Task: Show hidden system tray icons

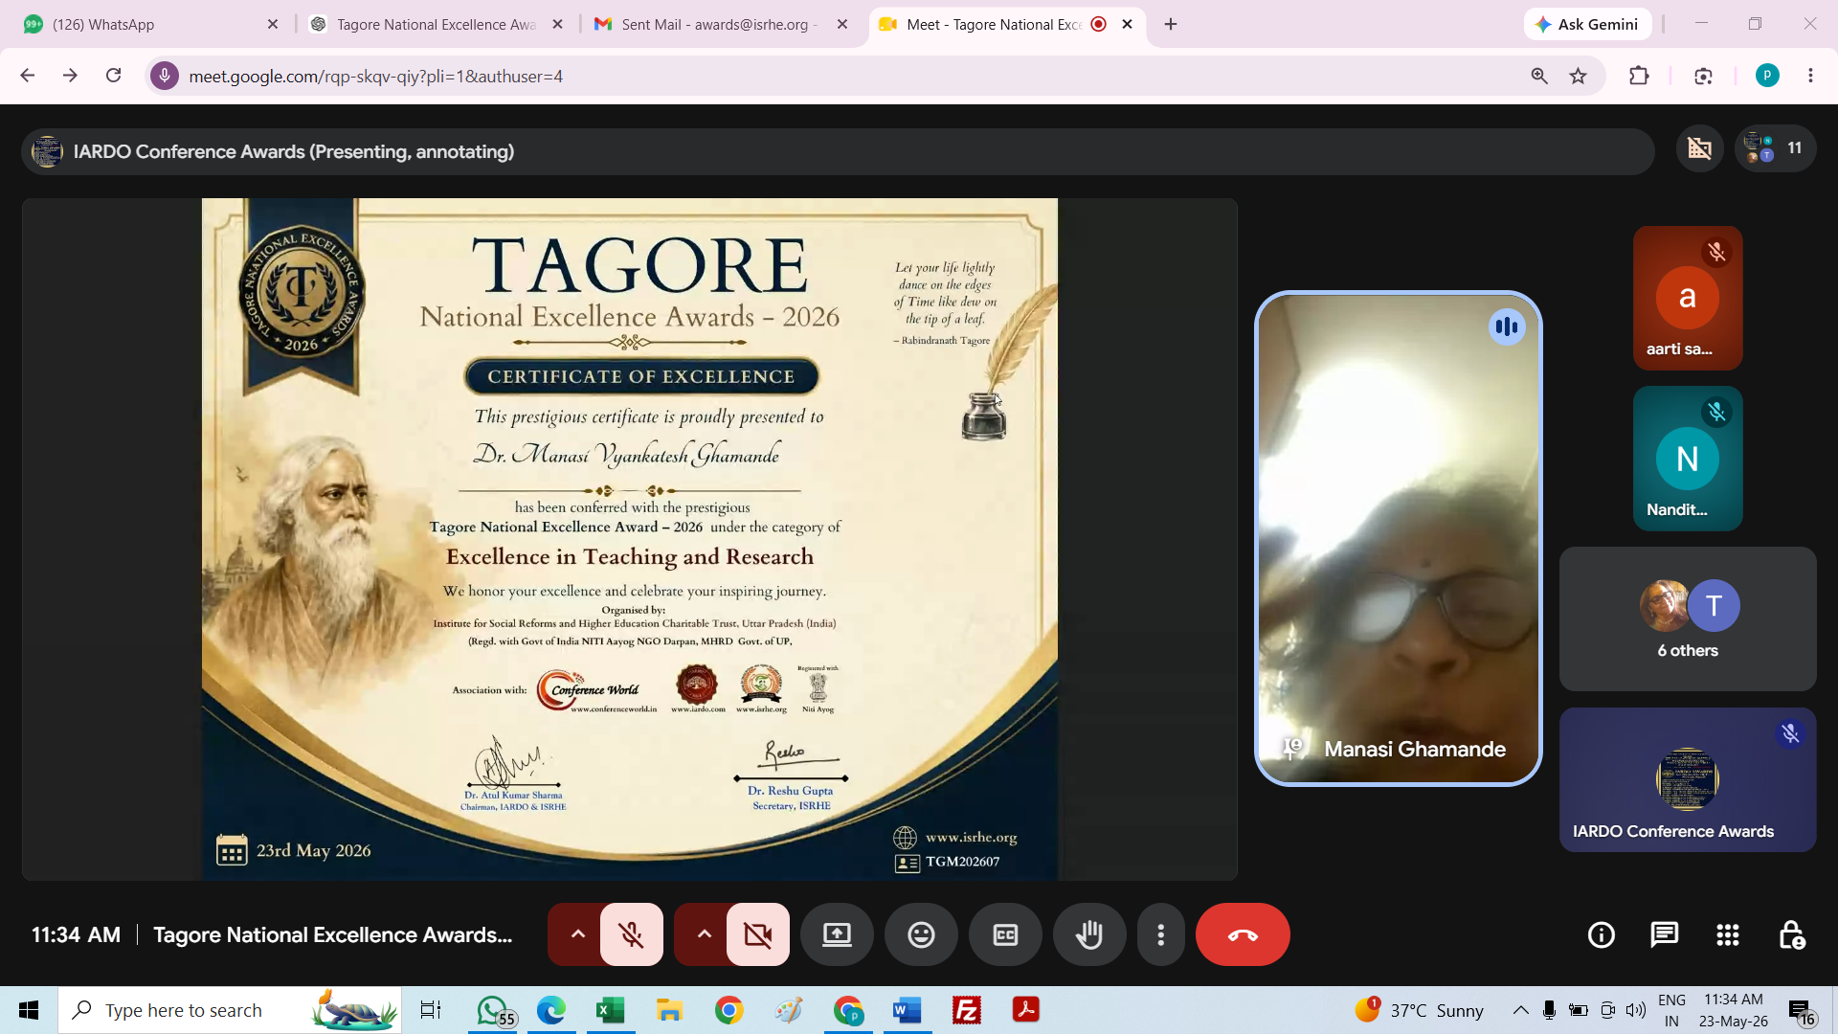Action: [x=1520, y=1010]
